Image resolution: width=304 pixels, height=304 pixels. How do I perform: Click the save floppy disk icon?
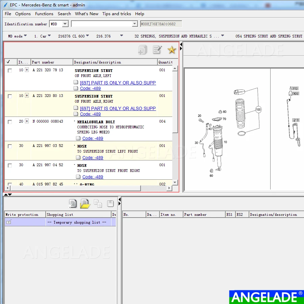click(110, 204)
